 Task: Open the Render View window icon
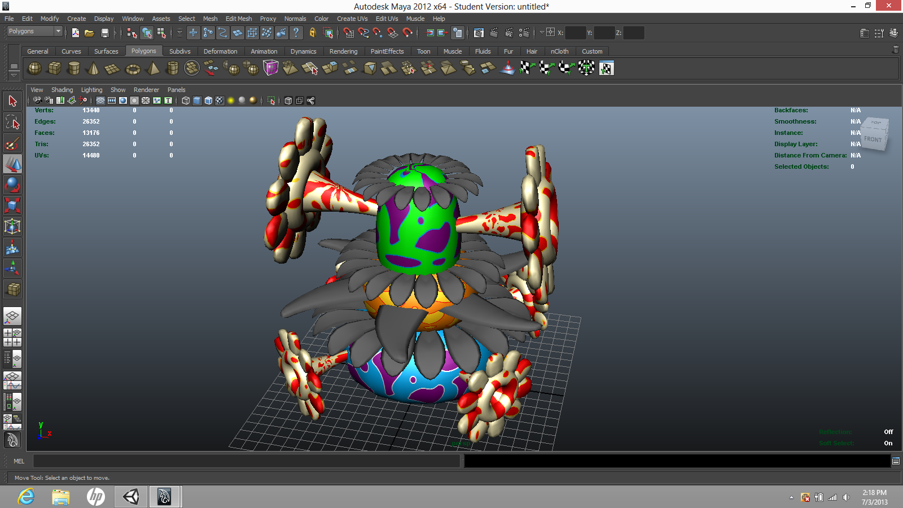pyautogui.click(x=479, y=33)
